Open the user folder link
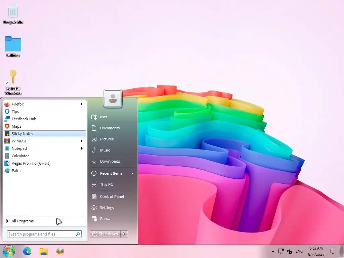The width and height of the screenshot is (344, 258). pyautogui.click(x=113, y=117)
